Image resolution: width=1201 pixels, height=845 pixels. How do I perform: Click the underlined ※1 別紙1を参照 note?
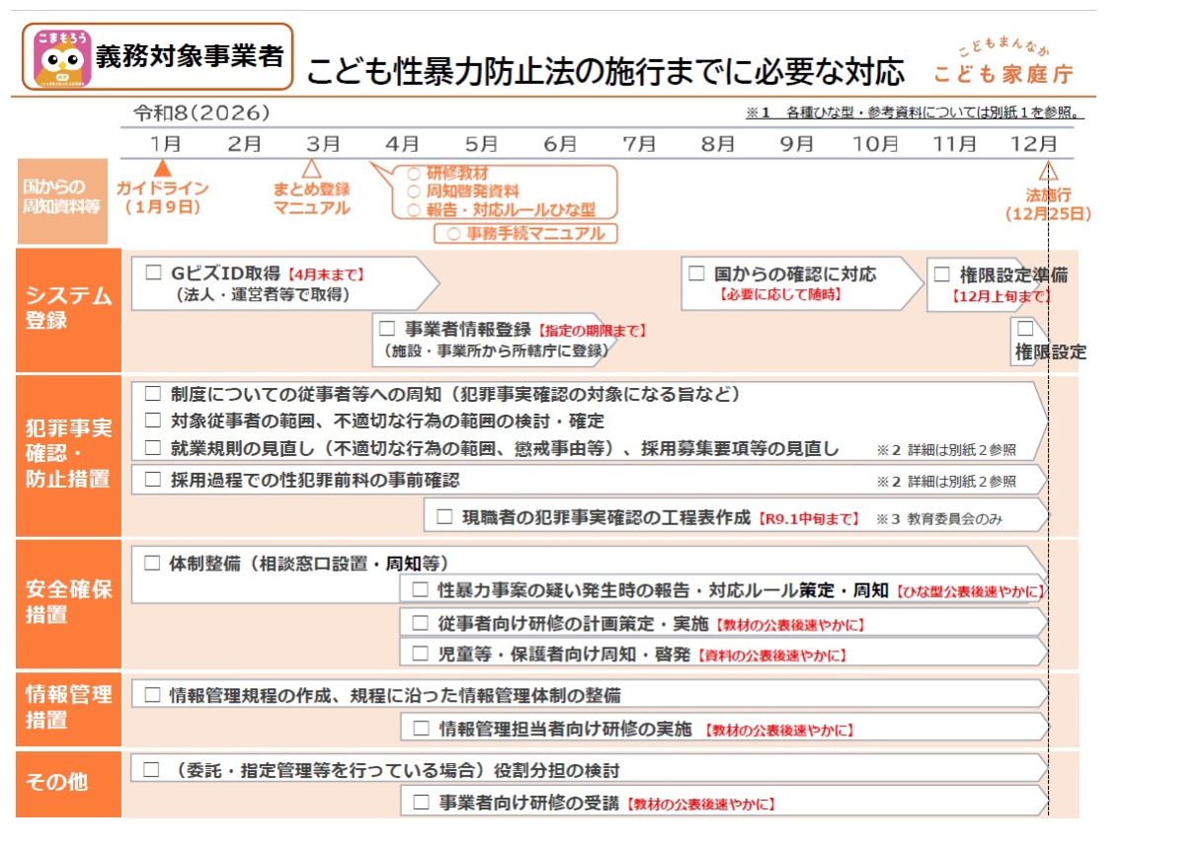[x=915, y=113]
